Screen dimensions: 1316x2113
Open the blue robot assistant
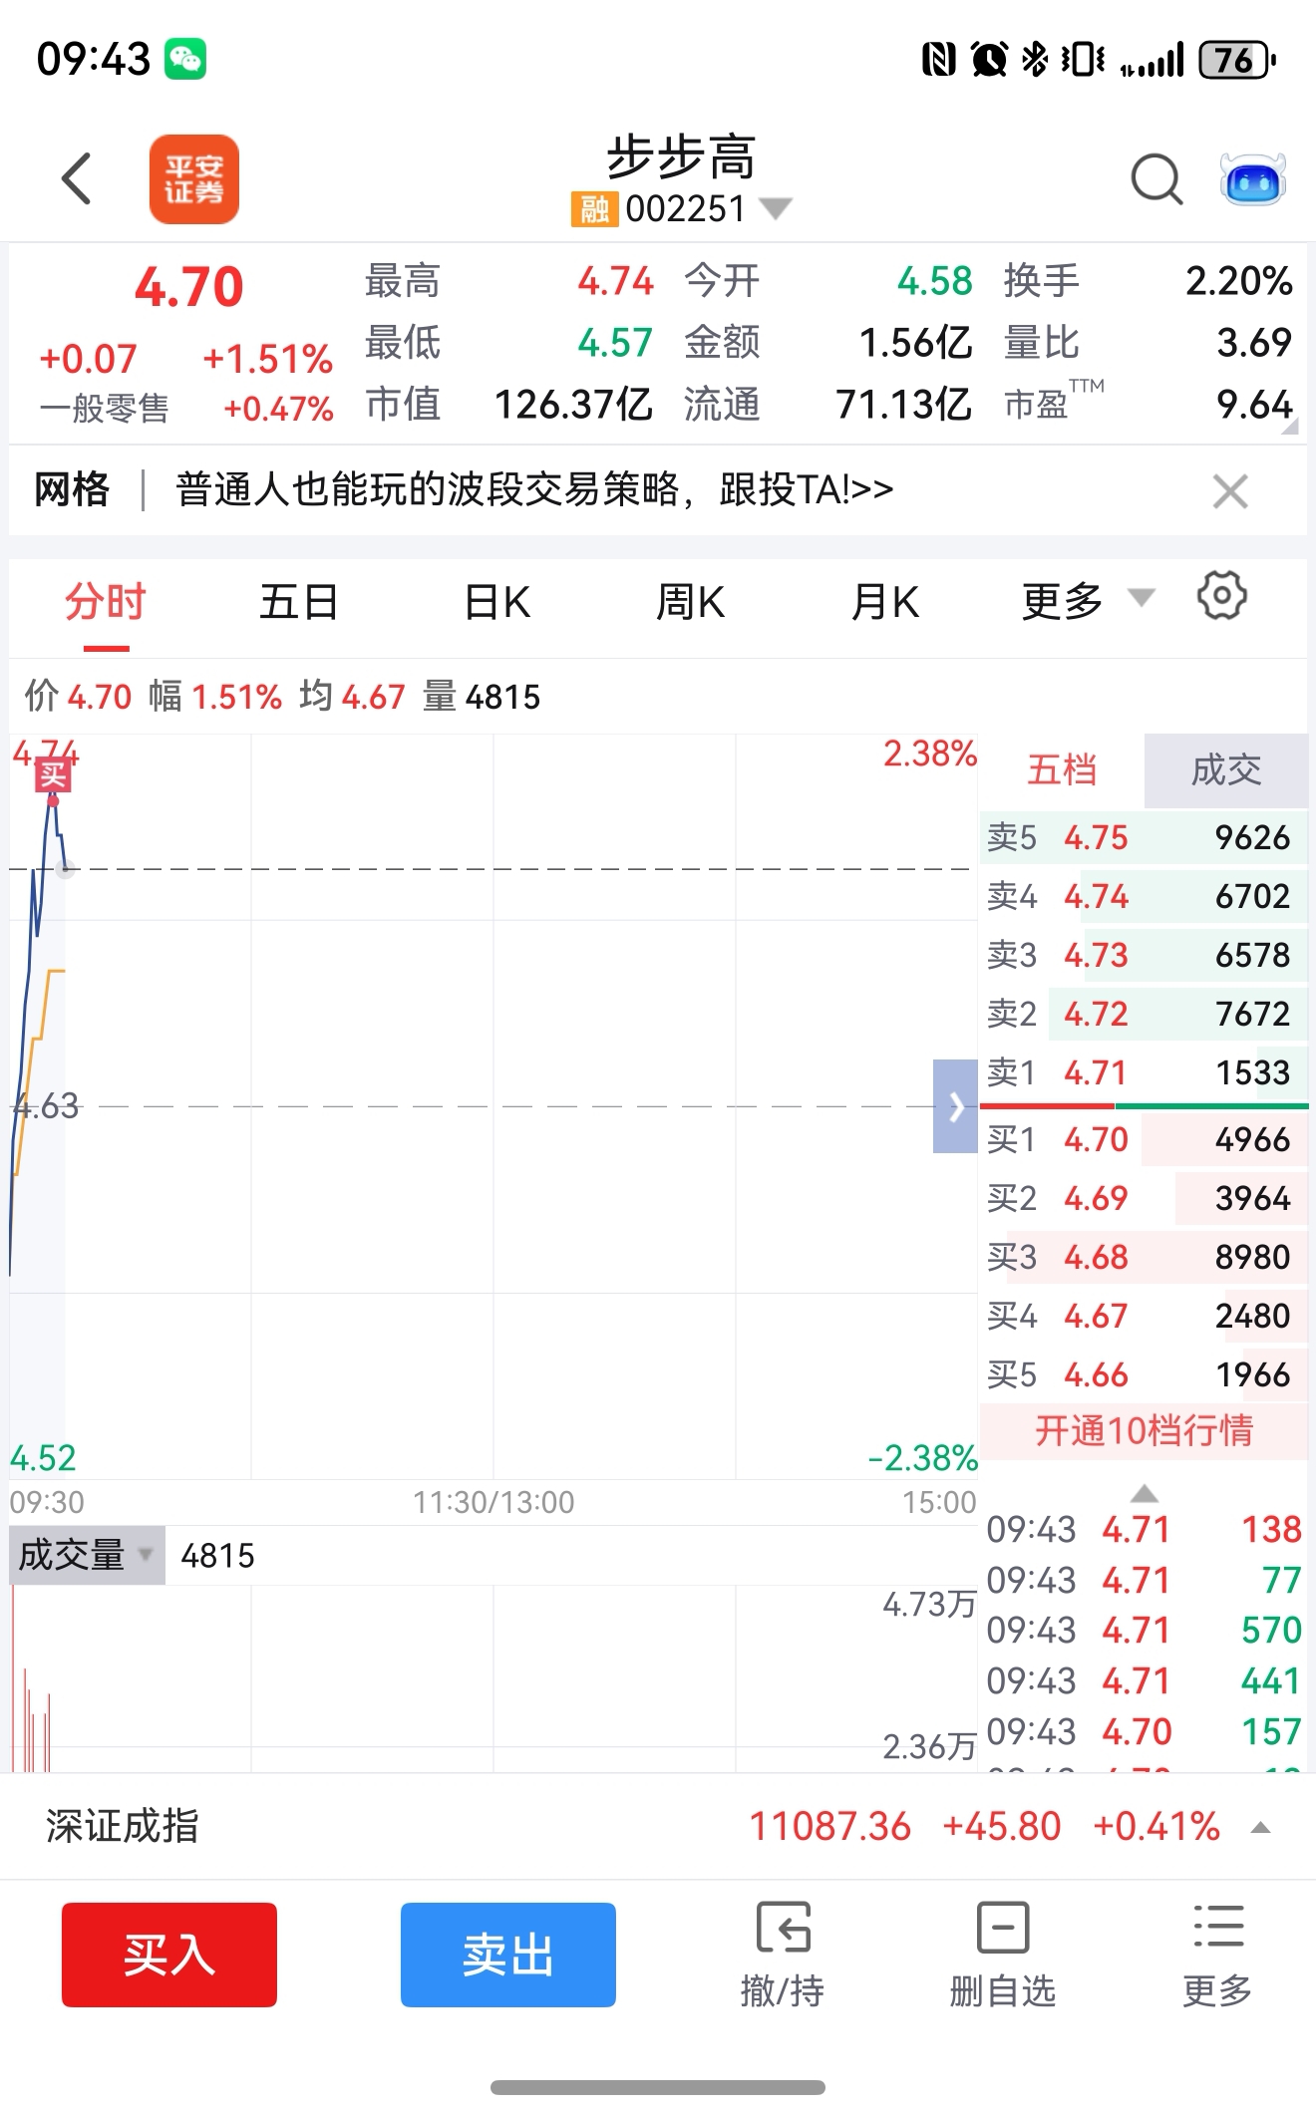pos(1253,179)
